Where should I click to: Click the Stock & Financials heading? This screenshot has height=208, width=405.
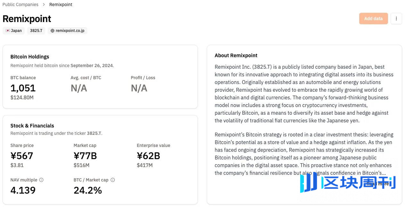tap(32, 126)
